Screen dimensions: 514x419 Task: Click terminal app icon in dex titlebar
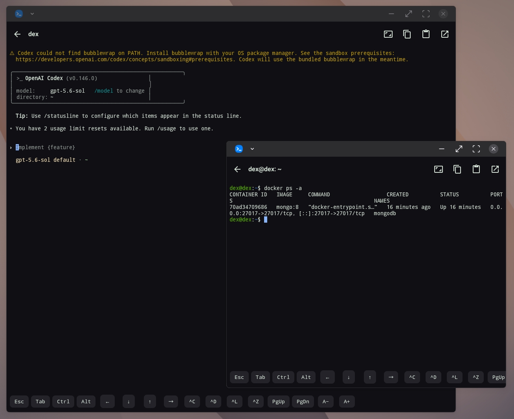pyautogui.click(x=19, y=14)
